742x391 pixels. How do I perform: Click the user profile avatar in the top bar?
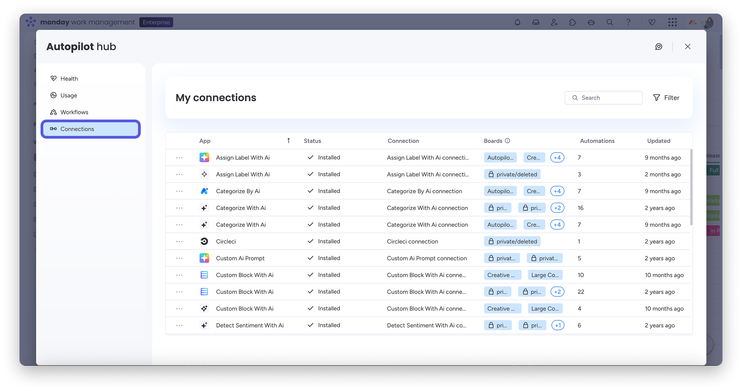coord(708,22)
